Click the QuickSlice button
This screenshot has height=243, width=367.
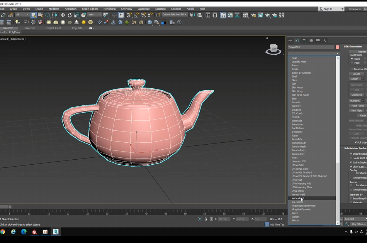pyautogui.click(x=357, y=94)
